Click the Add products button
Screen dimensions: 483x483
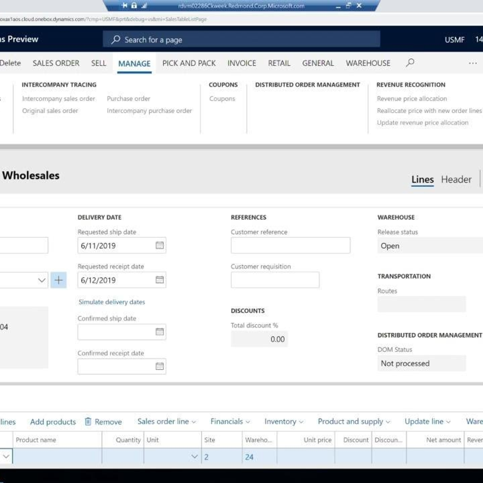pyautogui.click(x=53, y=422)
